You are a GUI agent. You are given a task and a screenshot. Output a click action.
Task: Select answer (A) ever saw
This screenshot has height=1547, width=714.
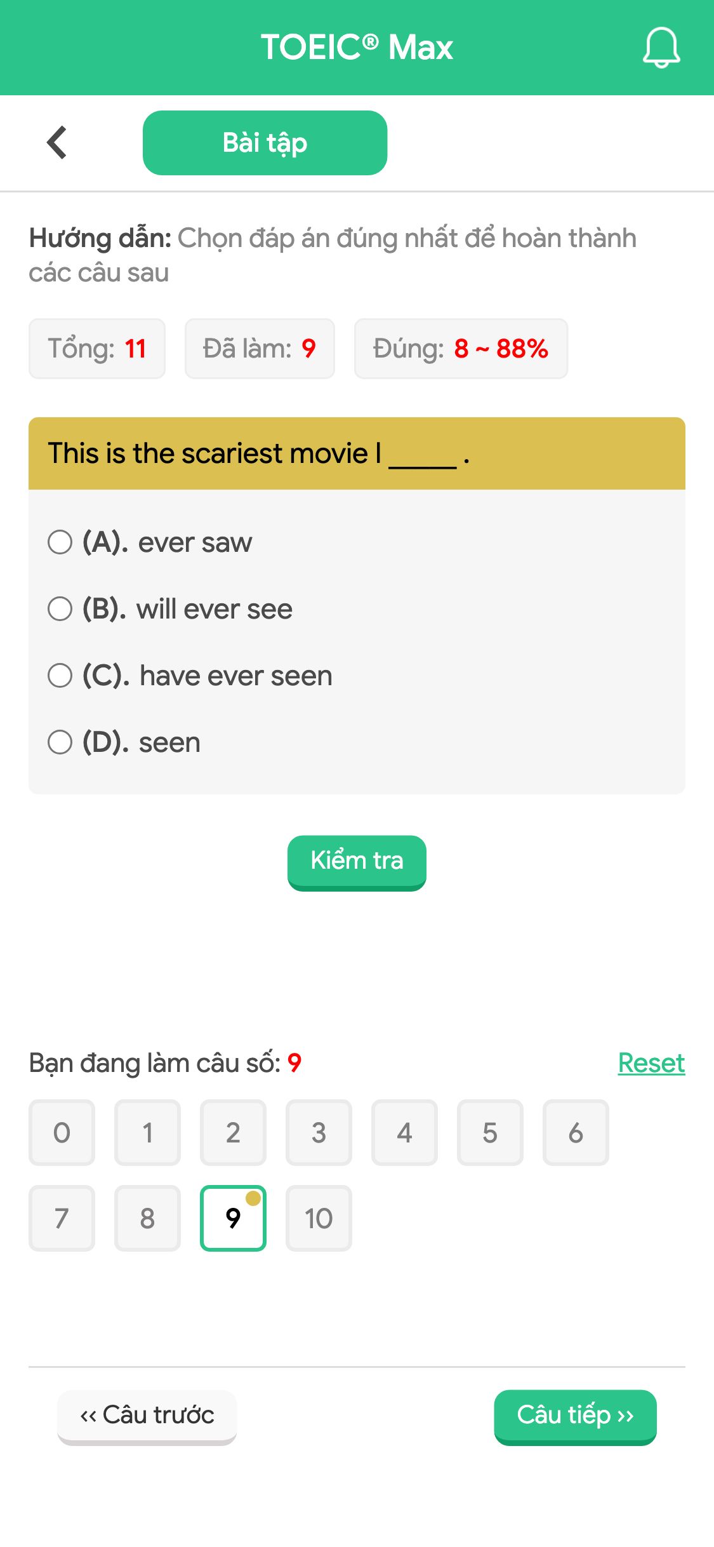[150, 542]
